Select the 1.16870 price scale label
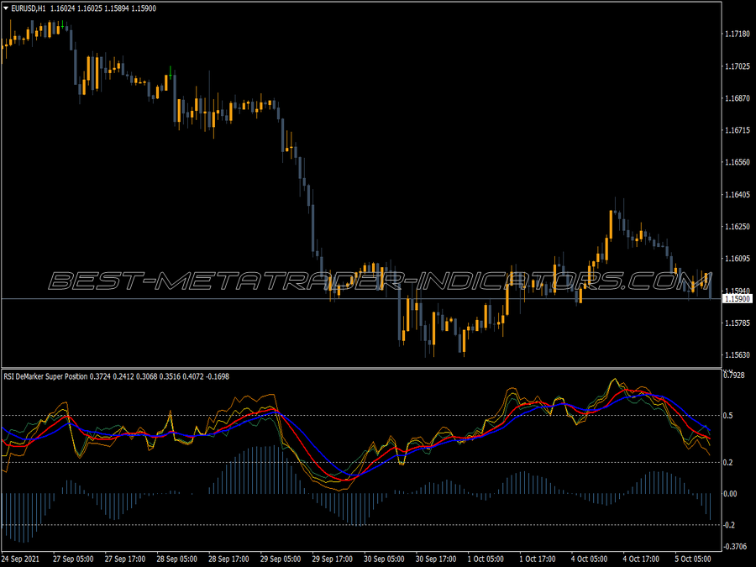This screenshot has height=567, width=756. 738,98
